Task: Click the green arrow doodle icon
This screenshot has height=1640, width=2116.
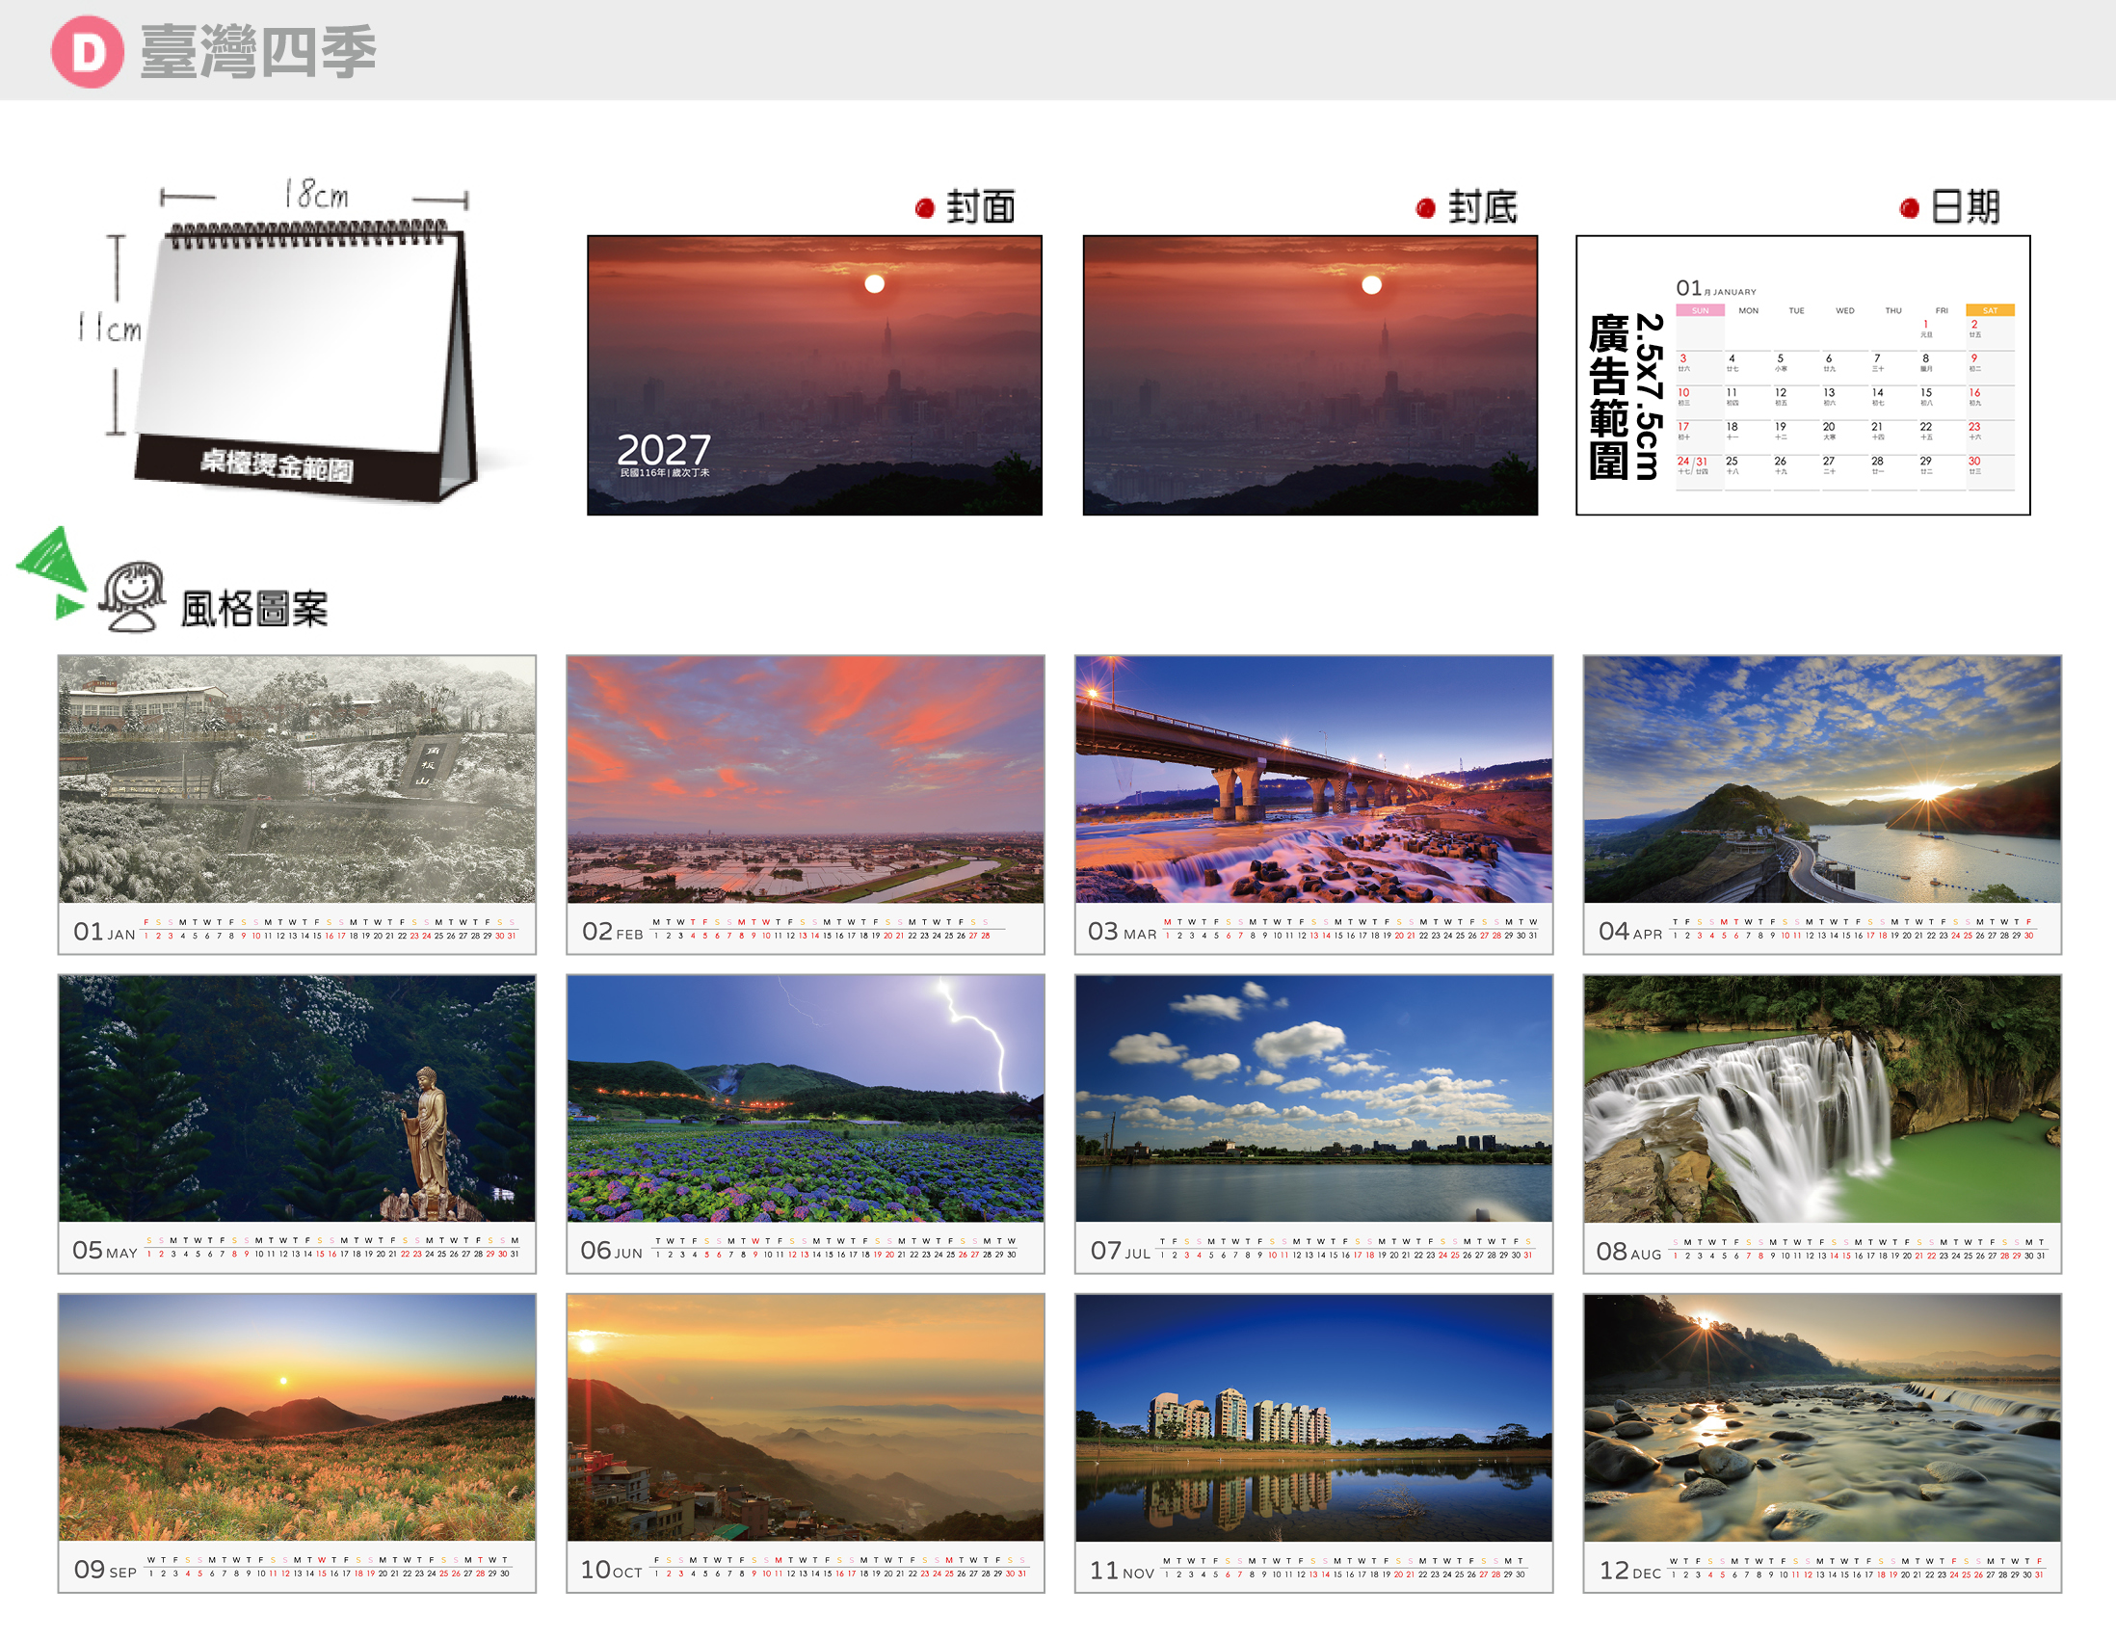Action: [x=52, y=572]
